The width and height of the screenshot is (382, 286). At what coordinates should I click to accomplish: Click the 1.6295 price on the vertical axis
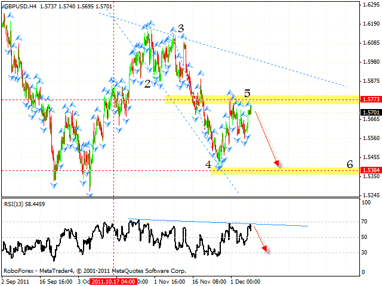[x=368, y=5]
